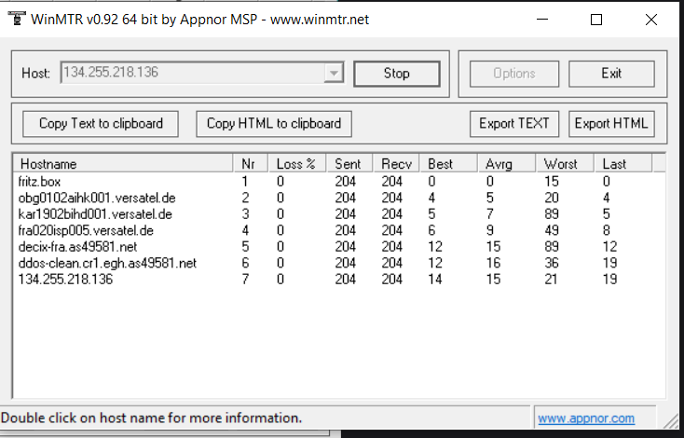Image resolution: width=684 pixels, height=438 pixels.
Task: Click the Avrg column header
Action: (x=506, y=164)
